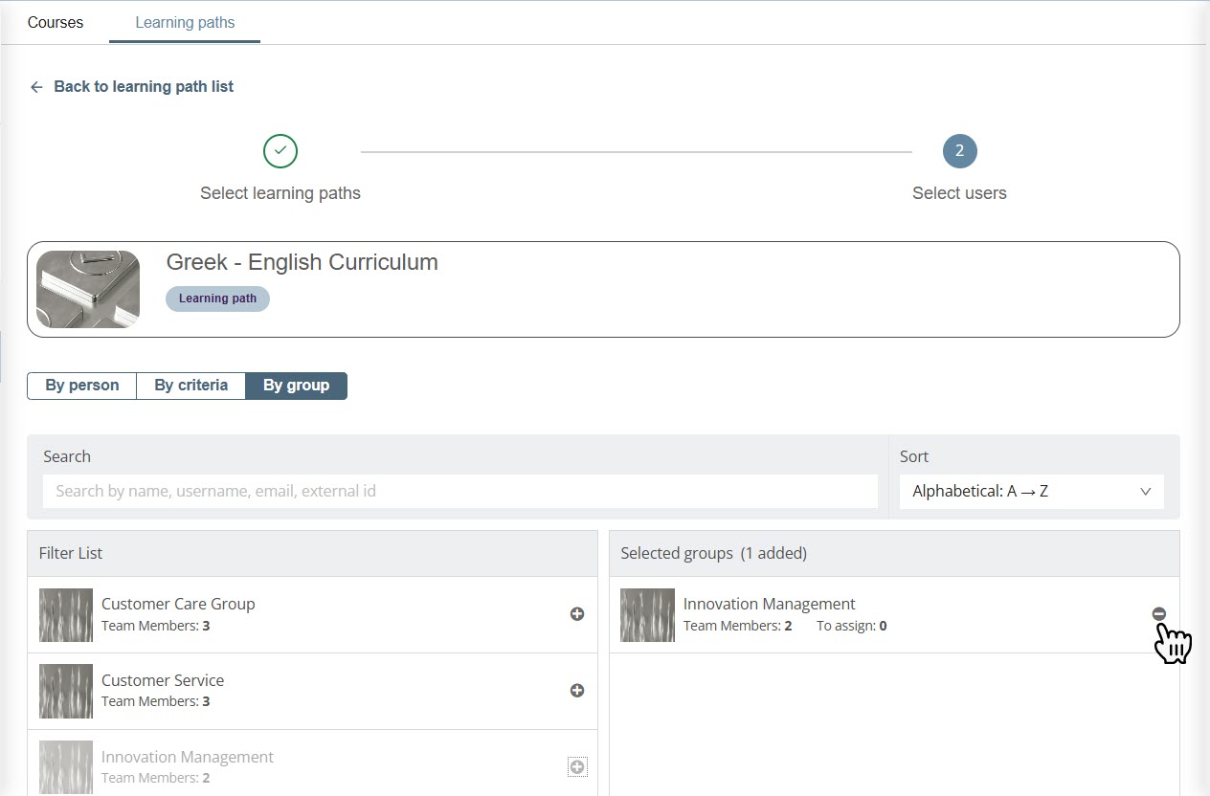
Task: Switch to By criteria selection mode
Action: [x=191, y=386]
